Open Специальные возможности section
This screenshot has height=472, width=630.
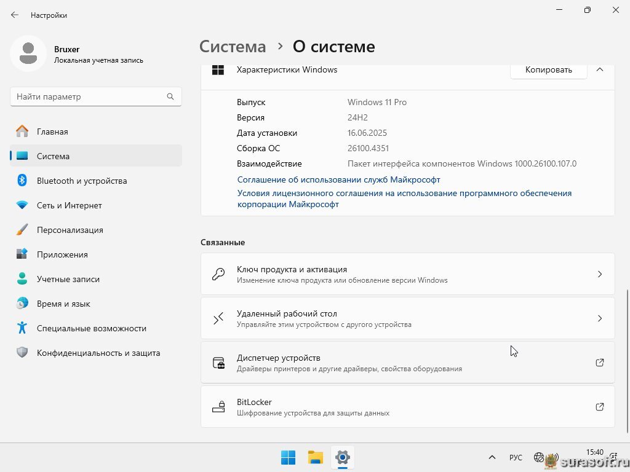95,328
